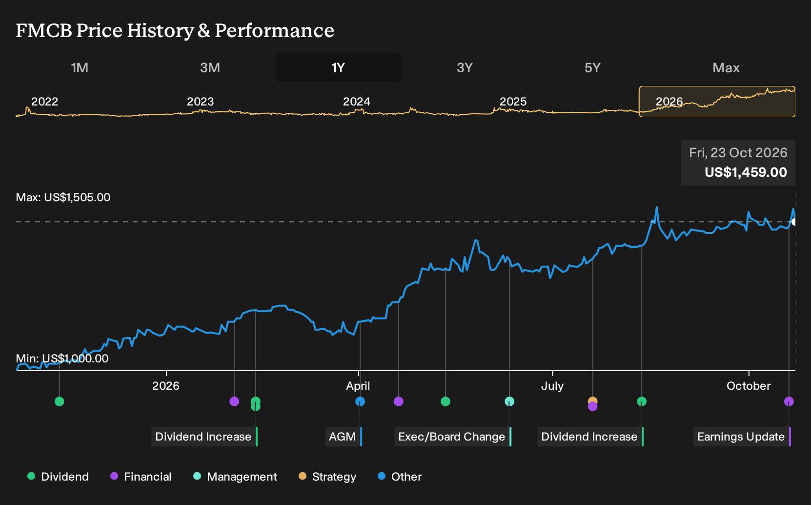Choose the 5Y time range
The image size is (811, 505).
point(592,68)
